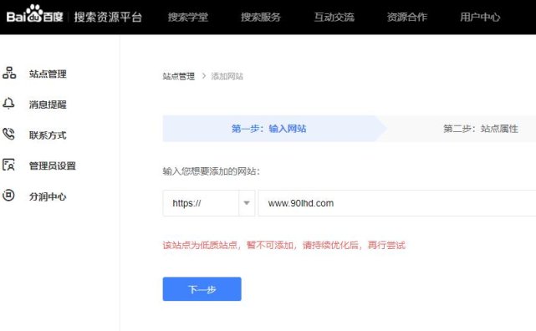This screenshot has height=331, width=536.
Task: Click the label 输入您想要添加的网站
Action: click(212, 171)
